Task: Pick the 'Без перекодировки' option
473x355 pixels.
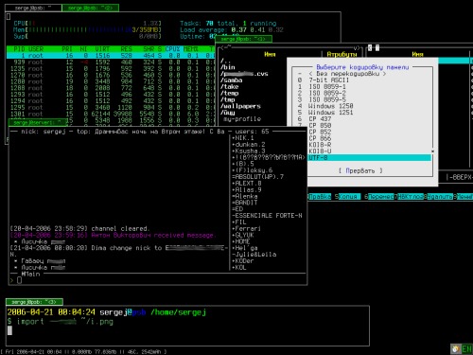Action: click(x=347, y=74)
